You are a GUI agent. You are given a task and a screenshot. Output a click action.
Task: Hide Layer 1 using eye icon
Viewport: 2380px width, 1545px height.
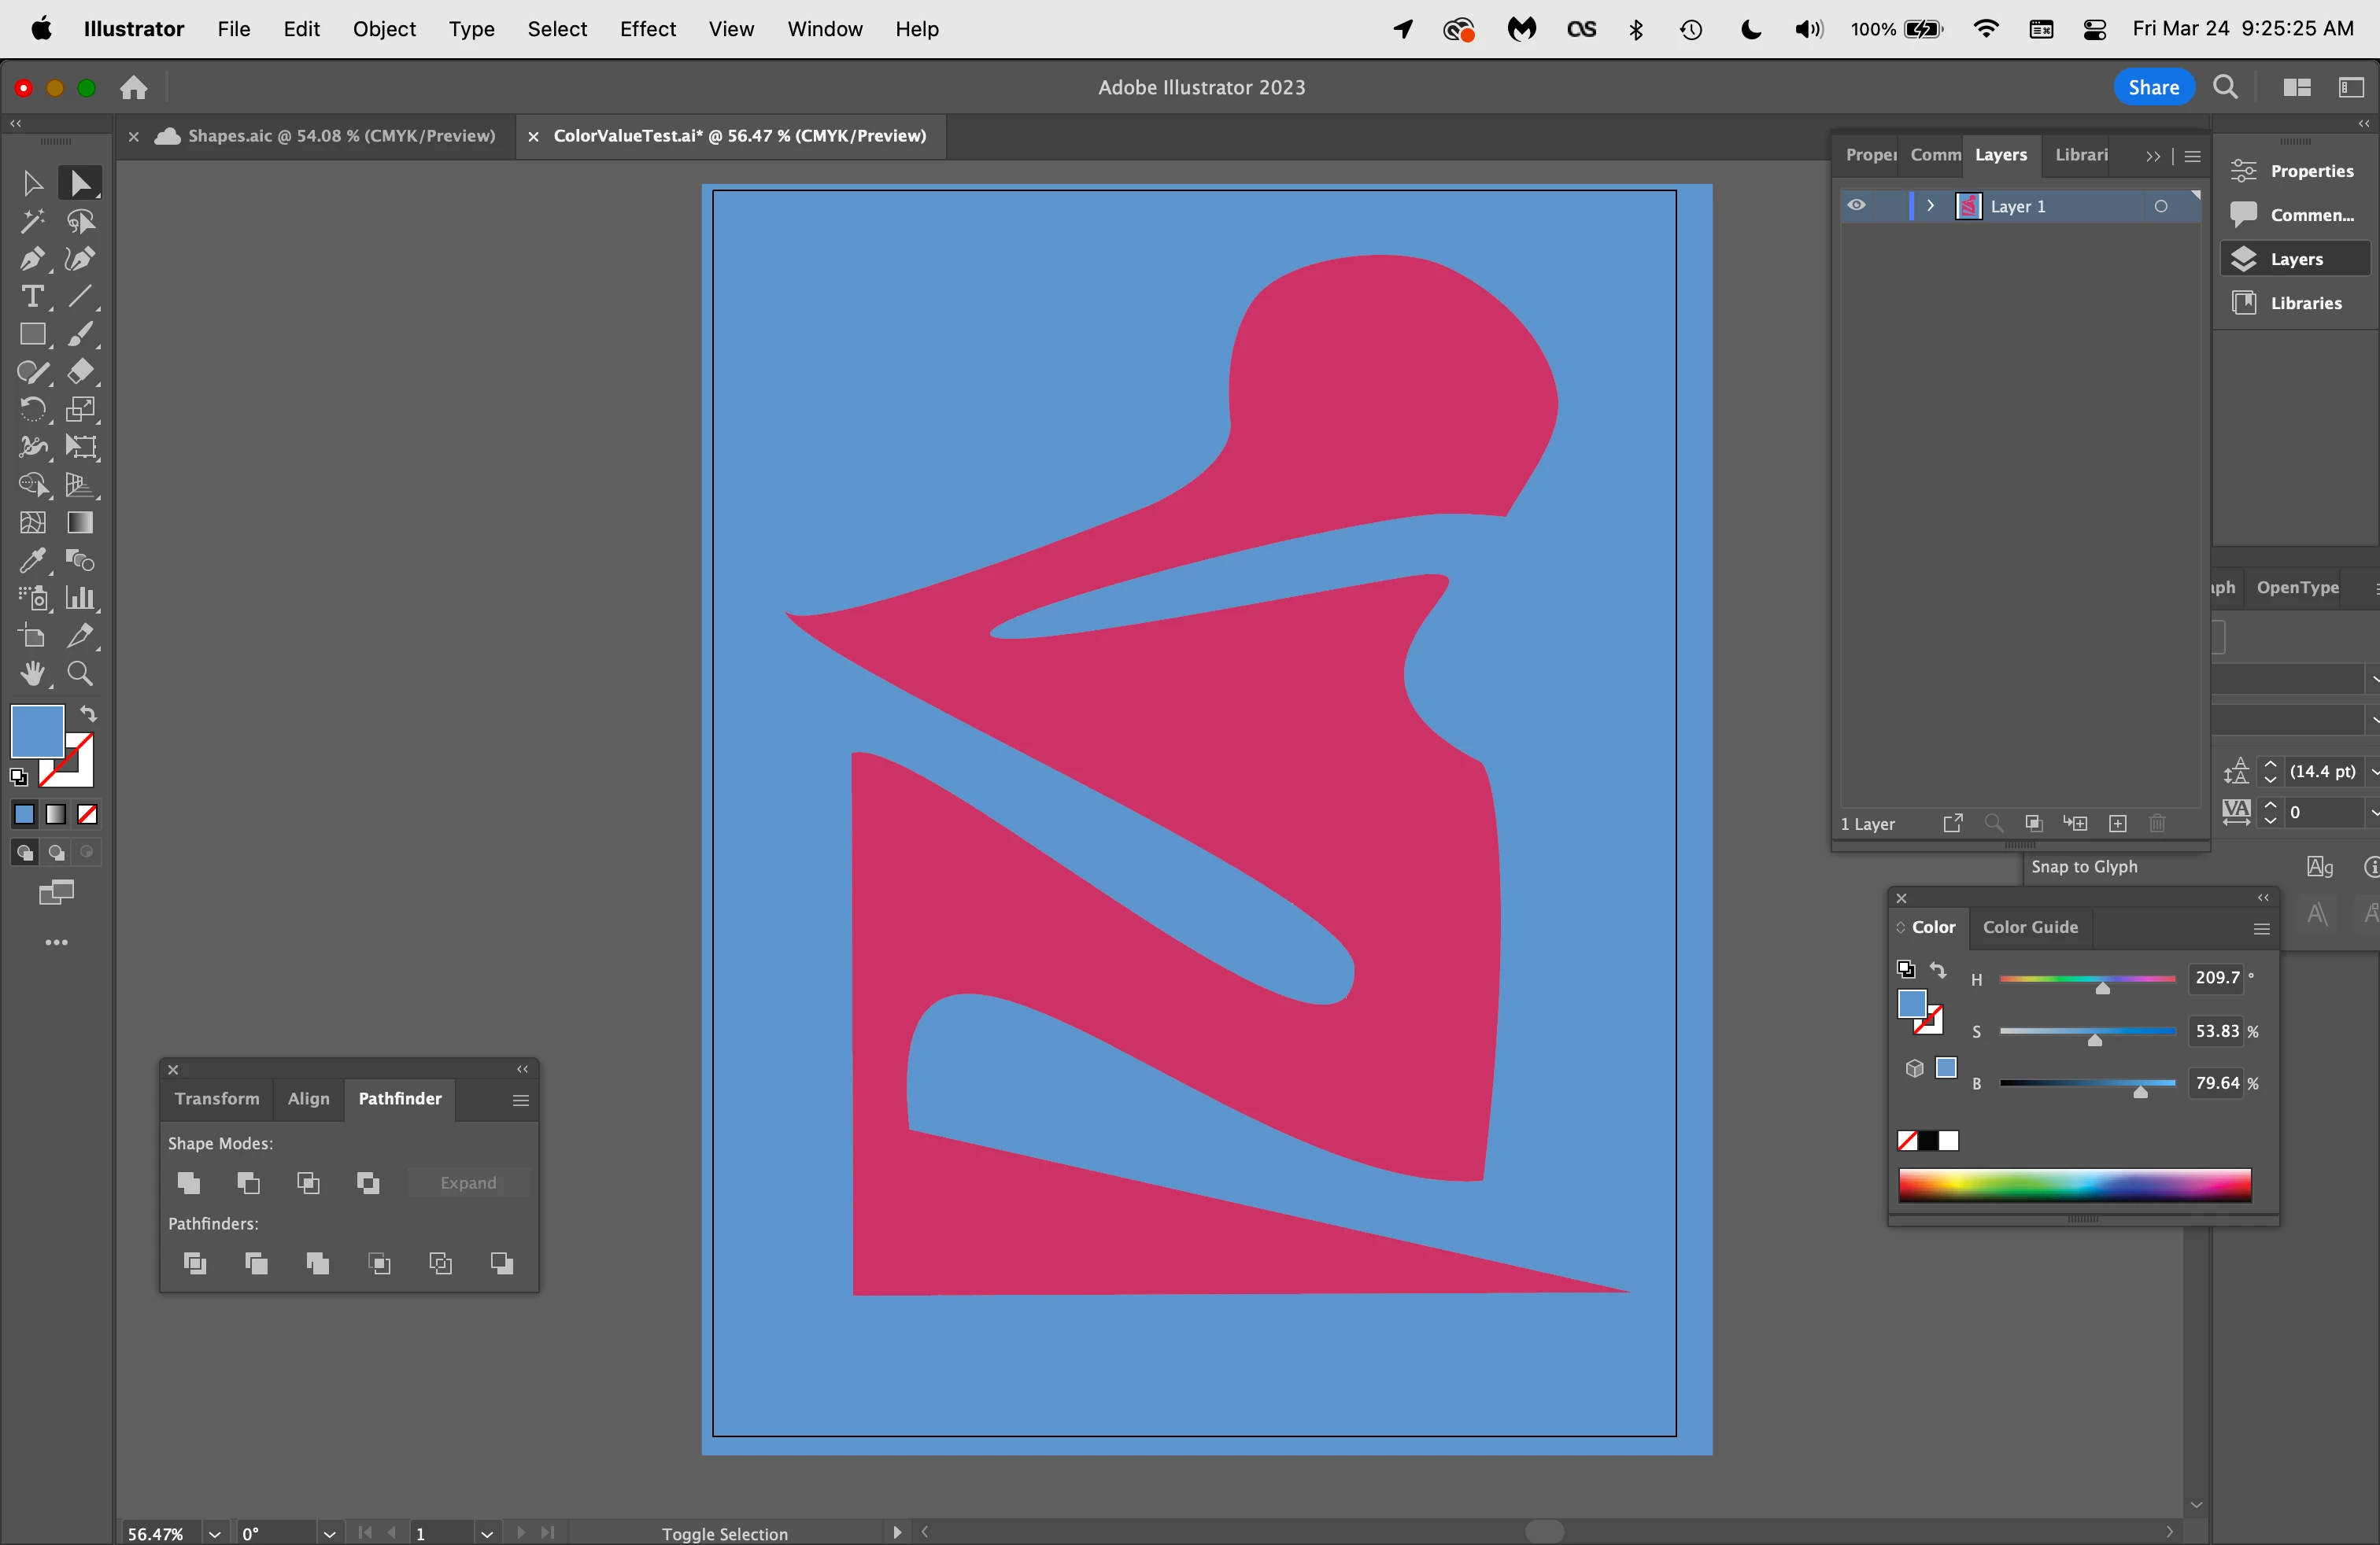pos(1856,206)
